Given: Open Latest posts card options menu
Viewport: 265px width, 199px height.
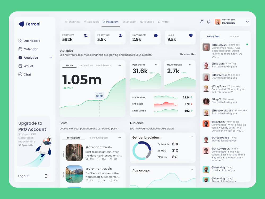Looking at the screenshot, I should [119, 137].
